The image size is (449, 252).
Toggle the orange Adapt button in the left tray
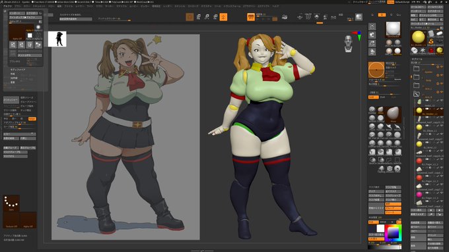pos(32,118)
